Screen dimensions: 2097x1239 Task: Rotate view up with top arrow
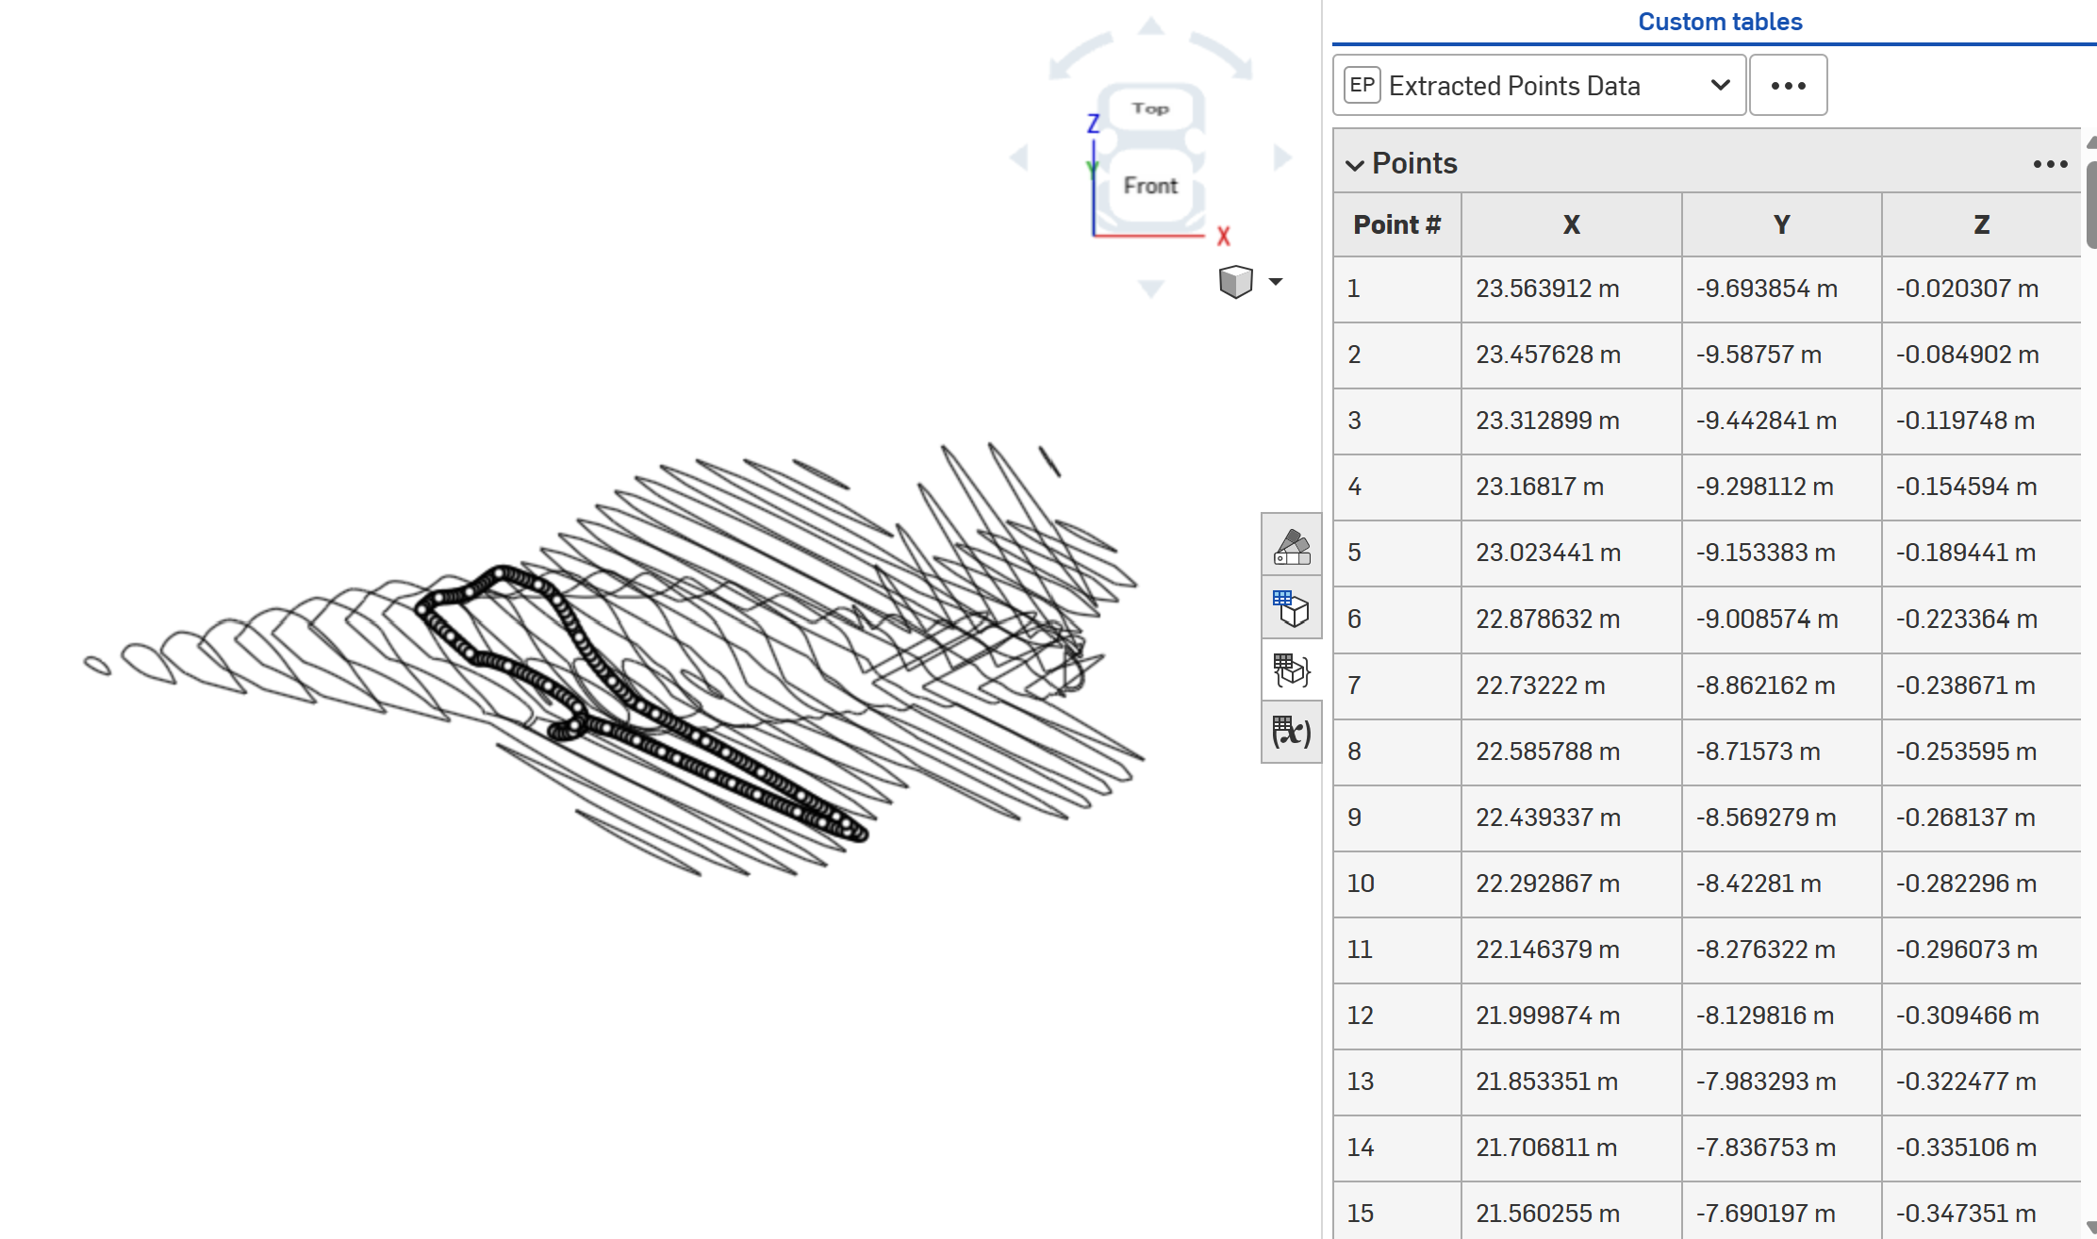pos(1150,25)
